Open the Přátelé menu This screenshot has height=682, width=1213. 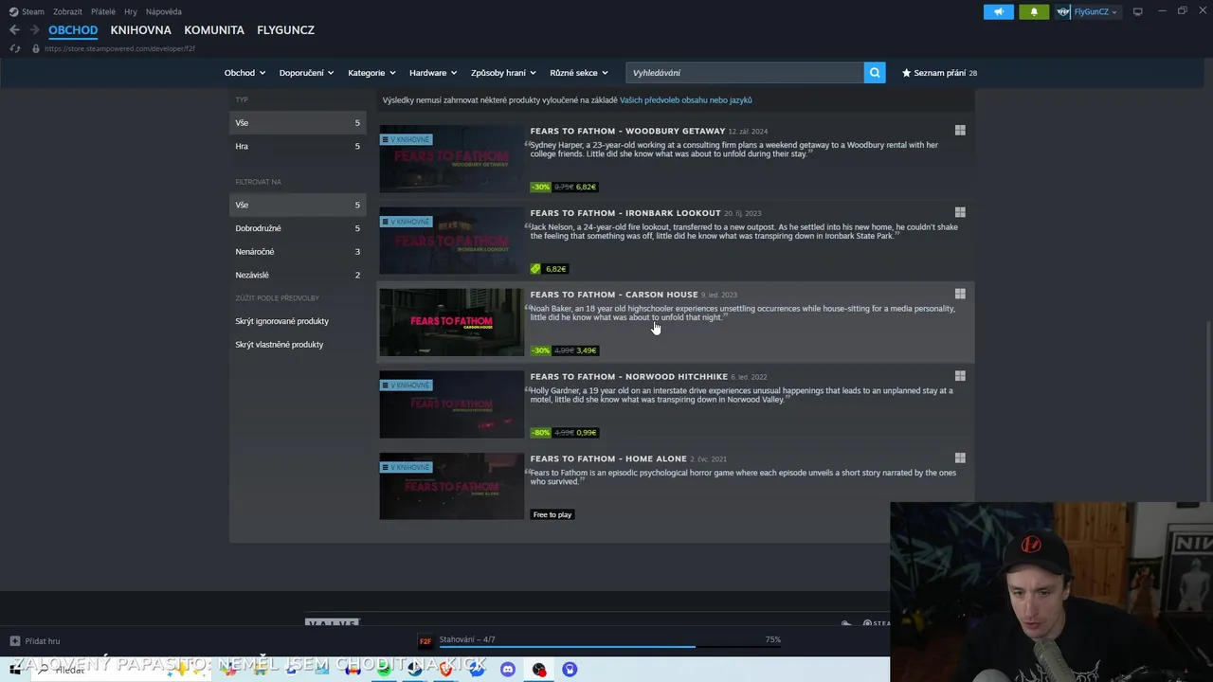[x=103, y=12]
